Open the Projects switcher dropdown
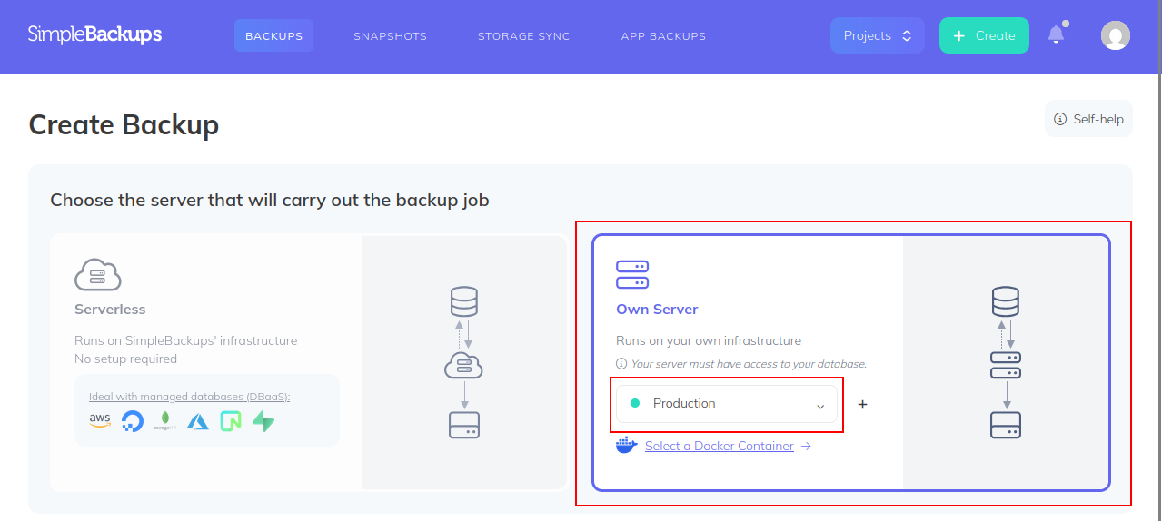The width and height of the screenshot is (1162, 521). [x=877, y=35]
